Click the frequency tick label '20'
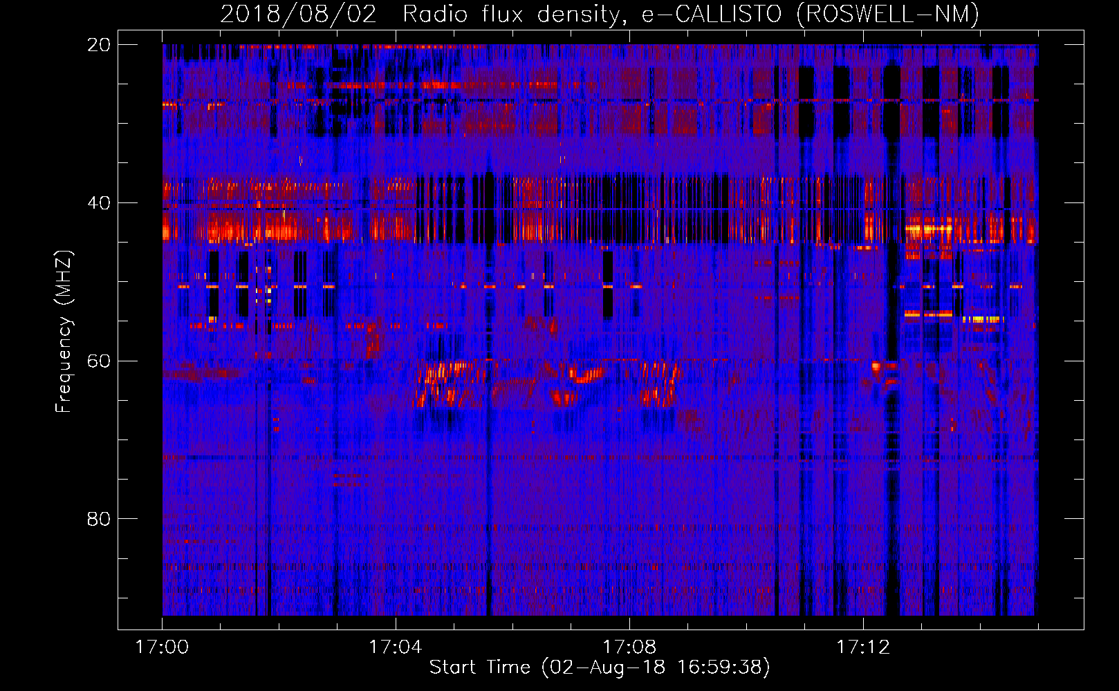1119x691 pixels. point(99,45)
